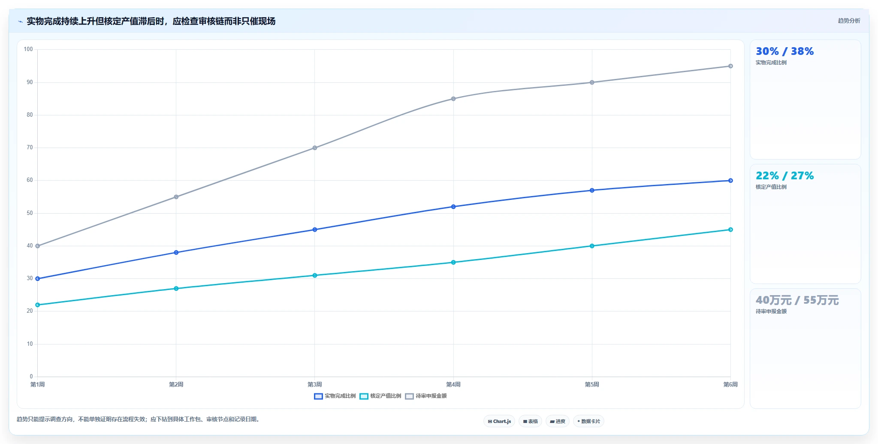
Task: Click the 第6周 x-axis label
Action: (x=730, y=384)
